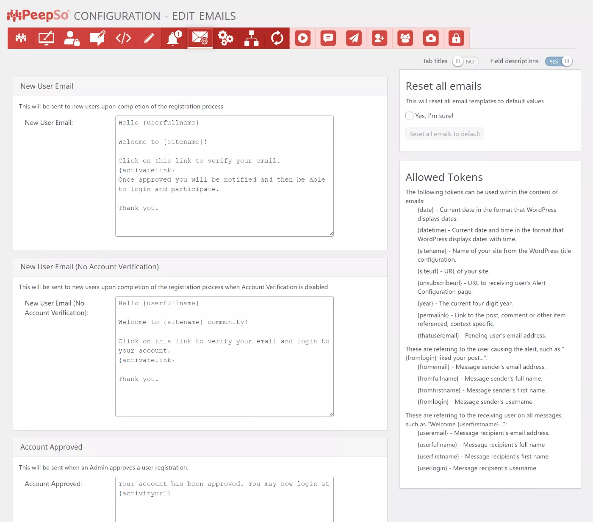Click the {fromfullname} token entry
This screenshot has width=593, height=522.
coord(480,379)
